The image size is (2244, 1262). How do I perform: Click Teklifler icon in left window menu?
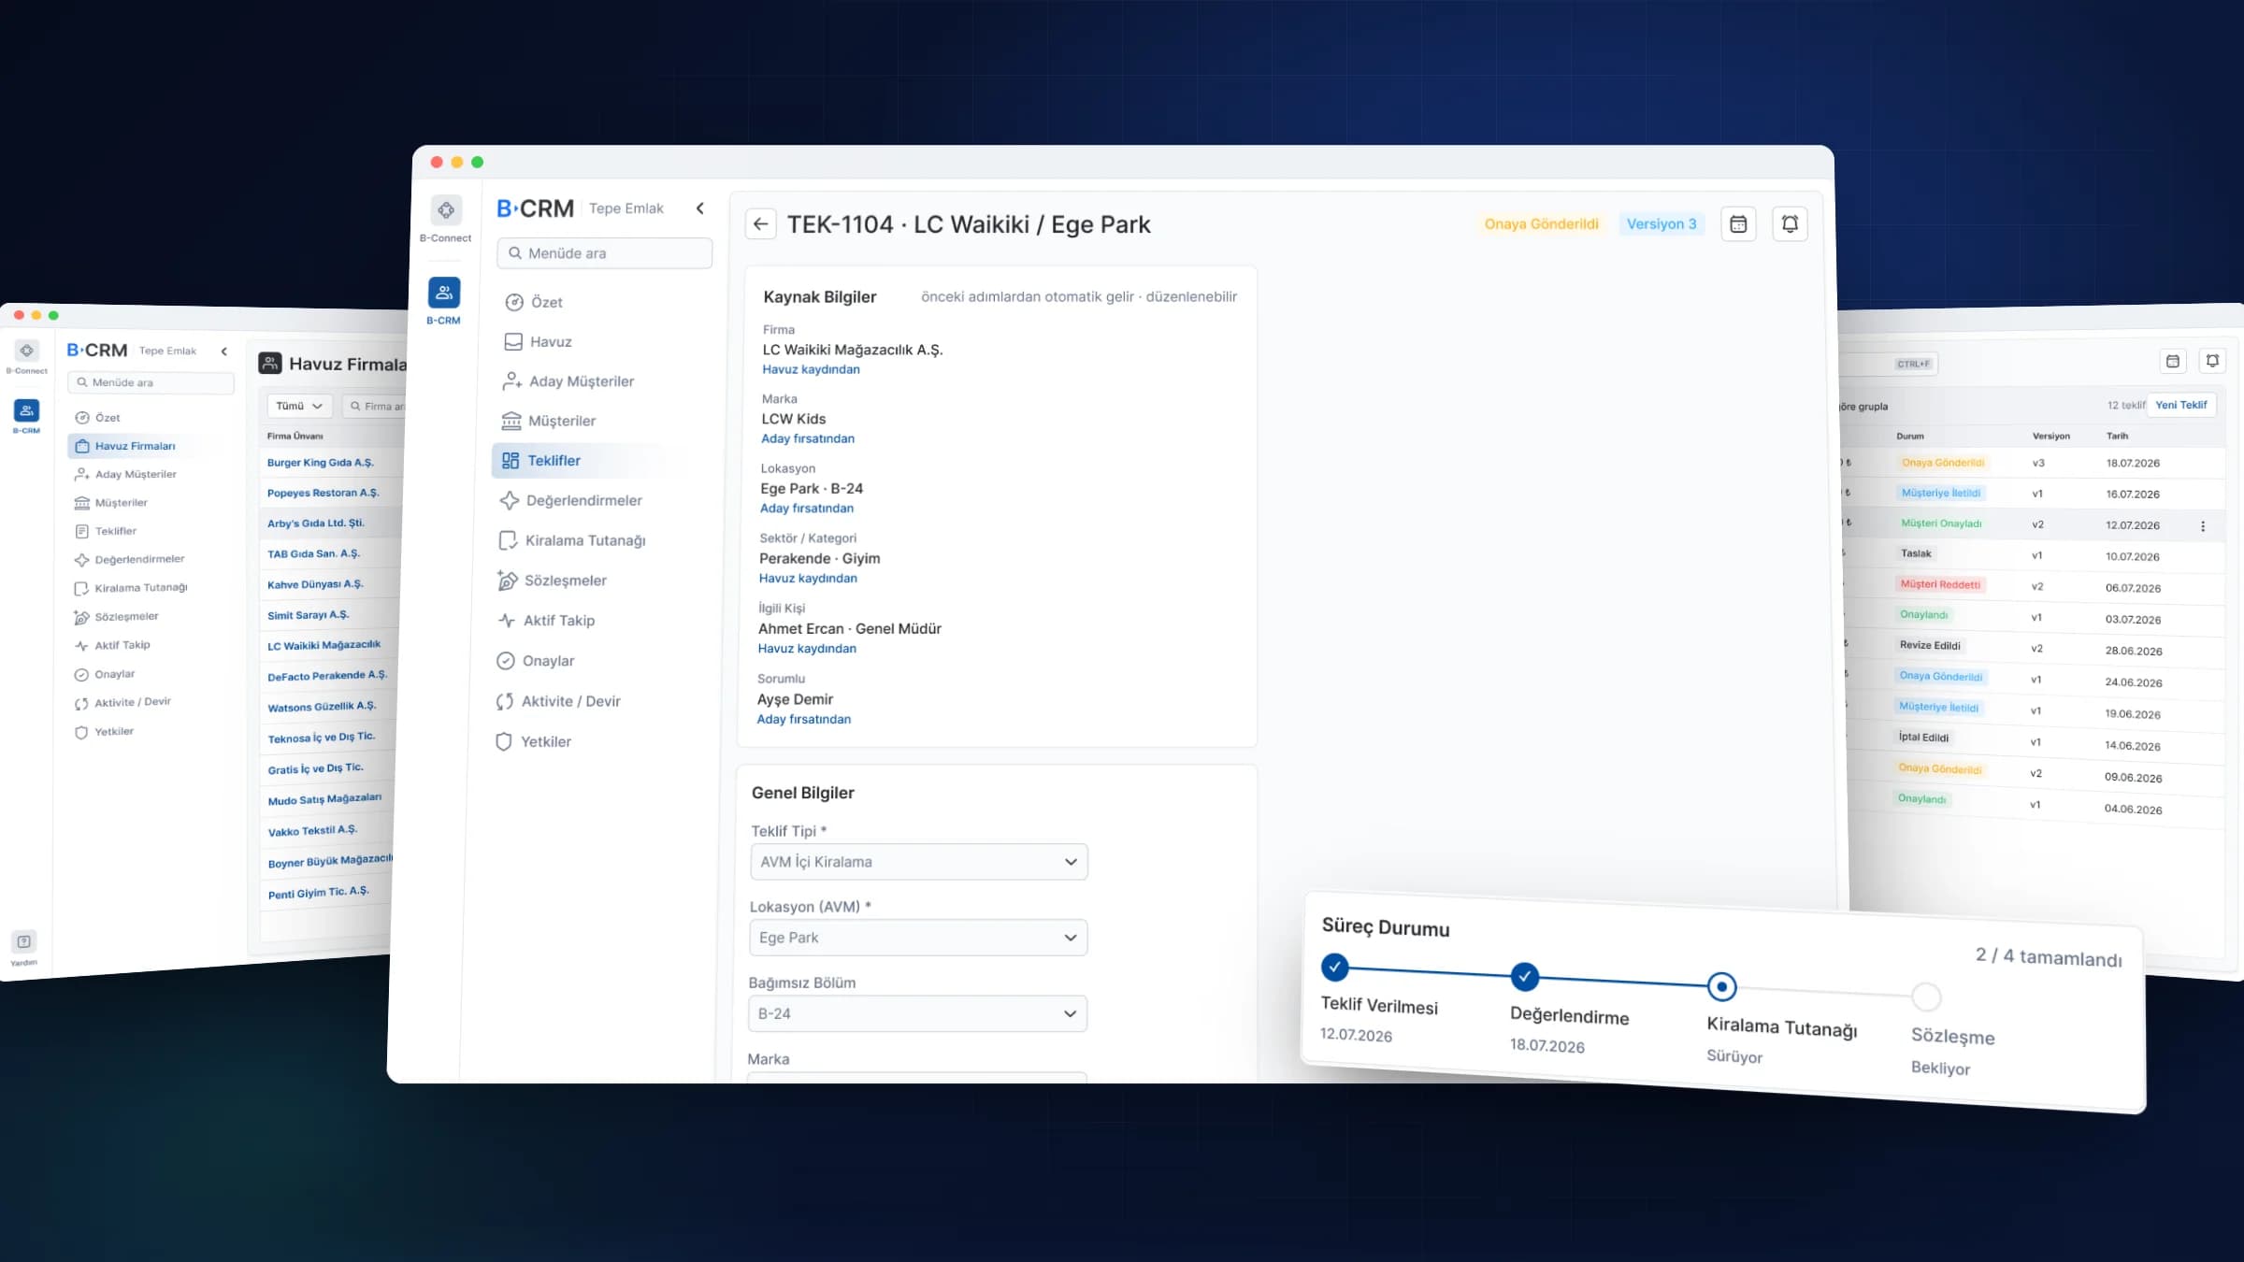click(82, 531)
